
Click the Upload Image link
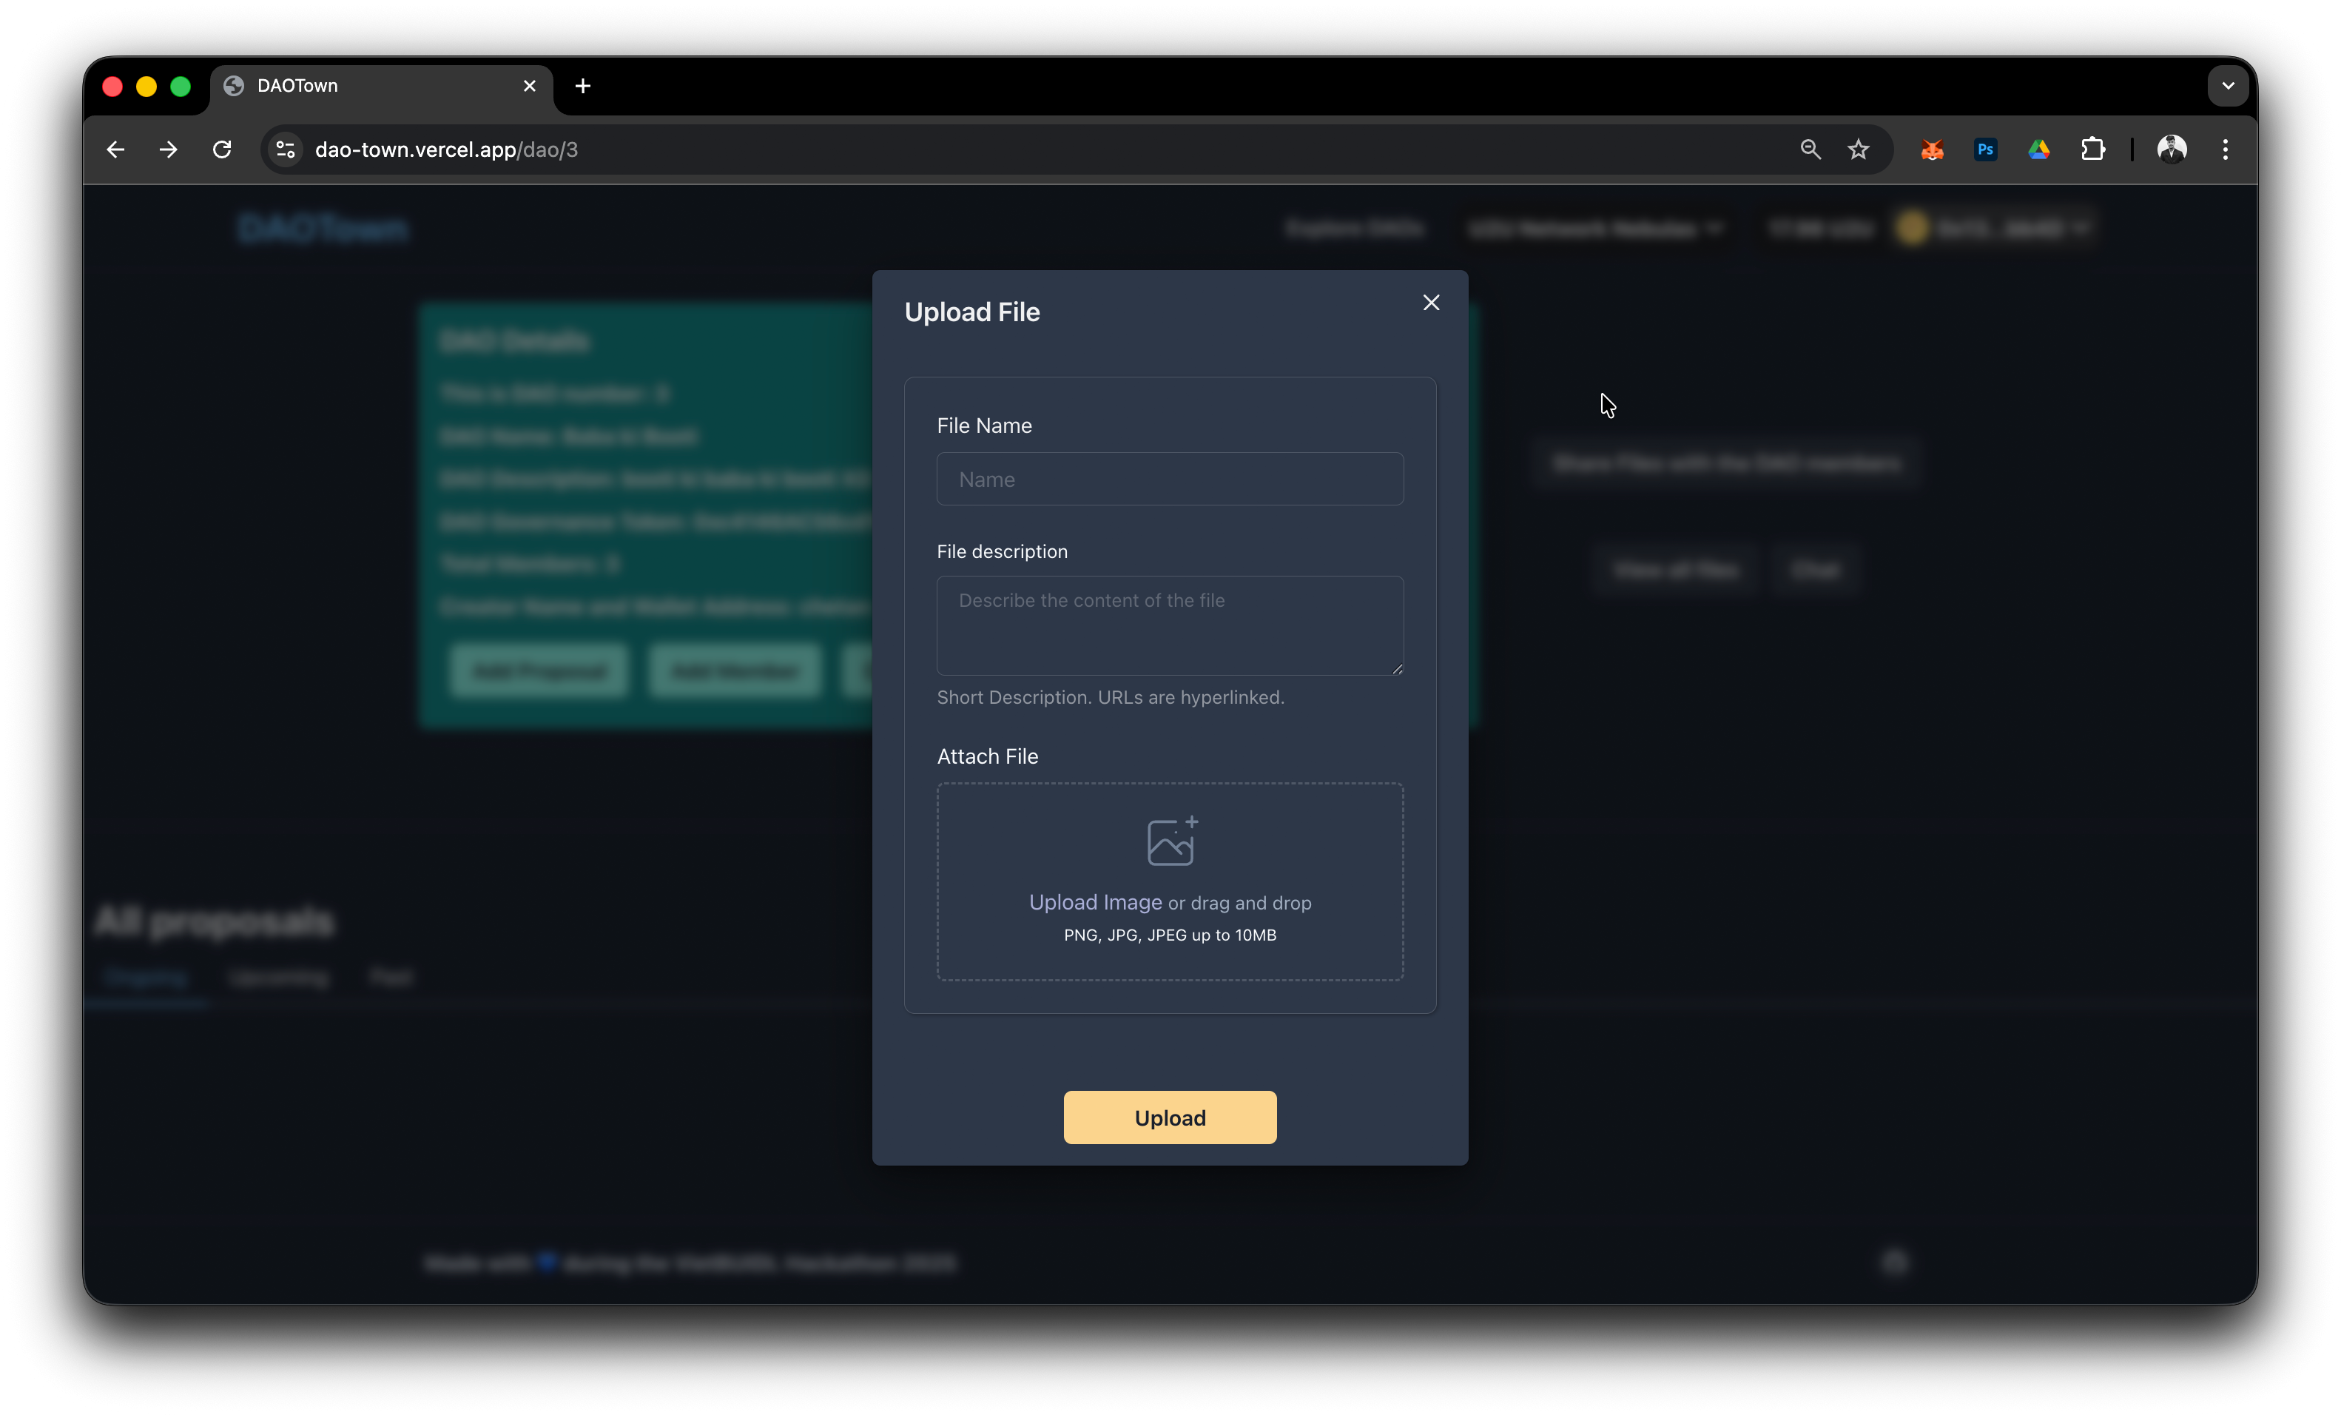click(x=1096, y=902)
